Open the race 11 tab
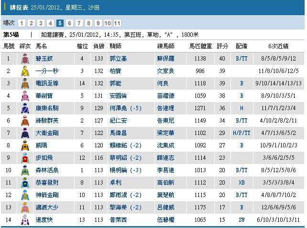This screenshot has width=307, height=228. click(x=117, y=23)
